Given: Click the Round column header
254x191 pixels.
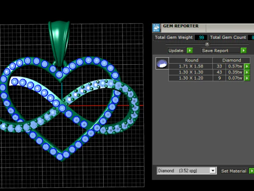Looking at the screenshot, I should (190, 60).
